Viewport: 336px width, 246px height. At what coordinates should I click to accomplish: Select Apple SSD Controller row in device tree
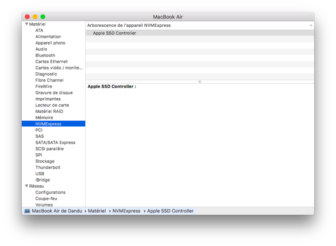[200, 33]
